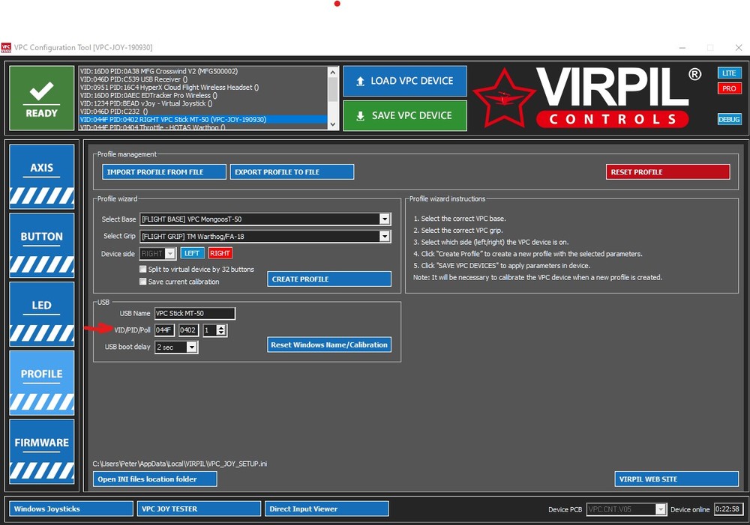Open the FIRMWARE tab
750x525 pixels.
(41, 452)
